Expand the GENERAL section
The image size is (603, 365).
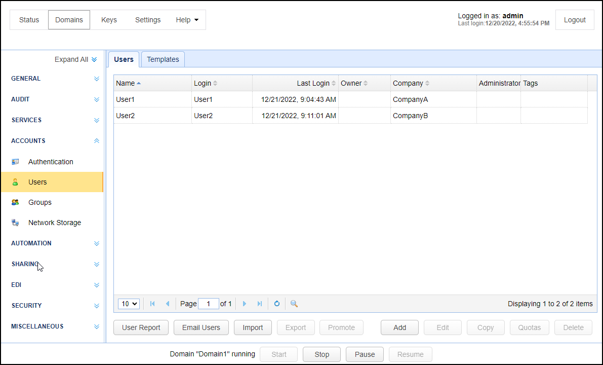click(96, 79)
